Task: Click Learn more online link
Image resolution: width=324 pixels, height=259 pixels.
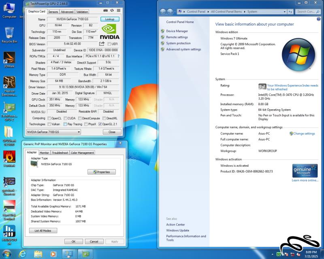Action: [305, 180]
